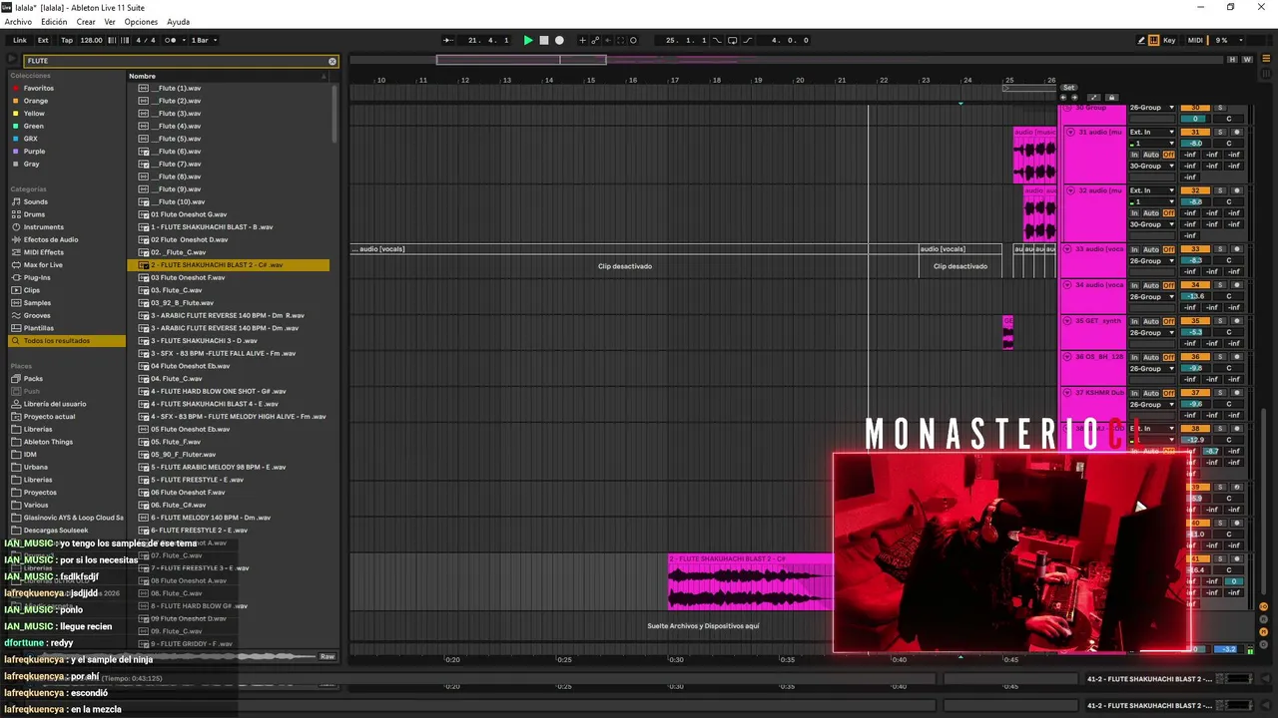Screen dimensions: 1278x718
Task: Toggle Draw Mode pencil icon
Action: [x=1141, y=40]
